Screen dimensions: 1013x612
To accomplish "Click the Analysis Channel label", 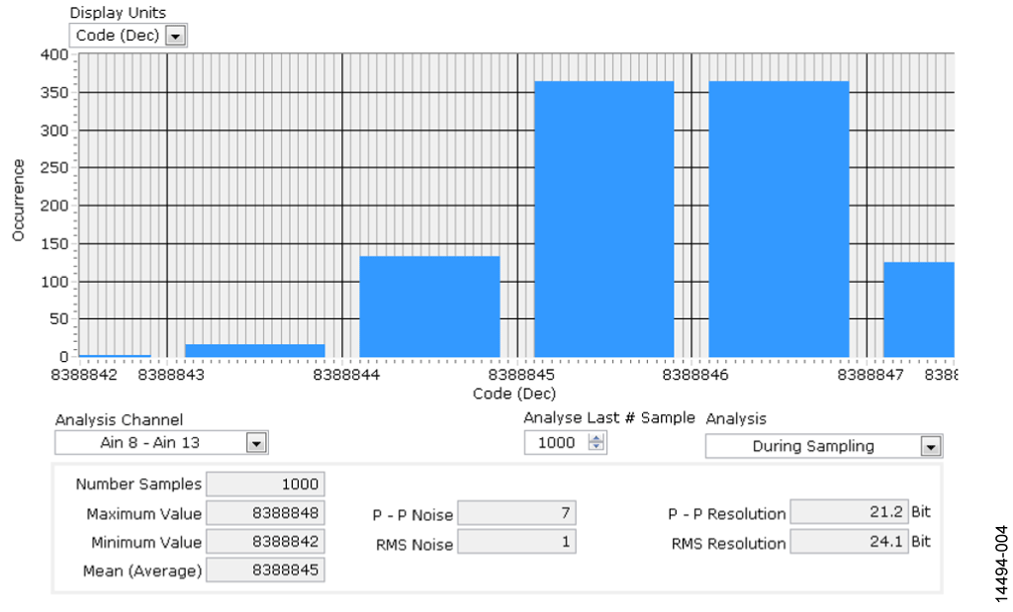I will [x=120, y=420].
